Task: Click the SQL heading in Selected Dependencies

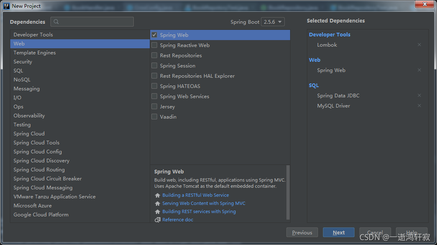Action: pos(313,85)
